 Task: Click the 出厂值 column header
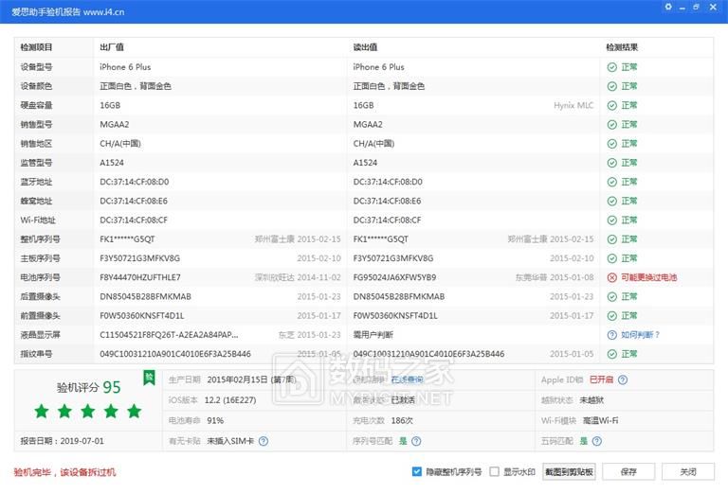[x=112, y=47]
